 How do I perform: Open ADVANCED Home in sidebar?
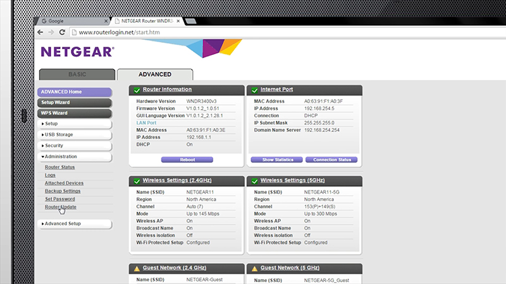75,92
